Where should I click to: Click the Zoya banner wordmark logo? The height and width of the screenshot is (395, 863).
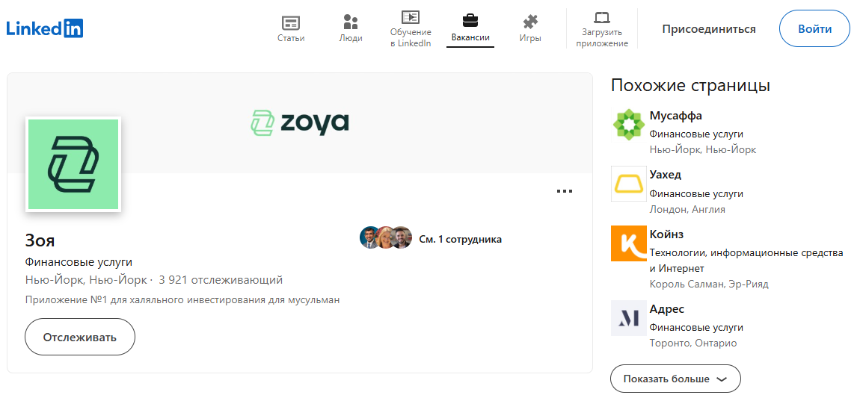click(299, 122)
